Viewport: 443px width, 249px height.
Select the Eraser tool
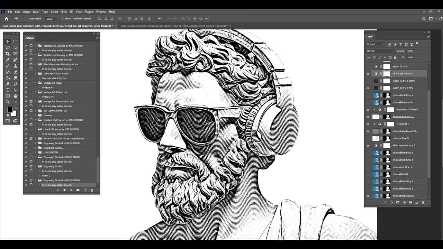click(15, 72)
